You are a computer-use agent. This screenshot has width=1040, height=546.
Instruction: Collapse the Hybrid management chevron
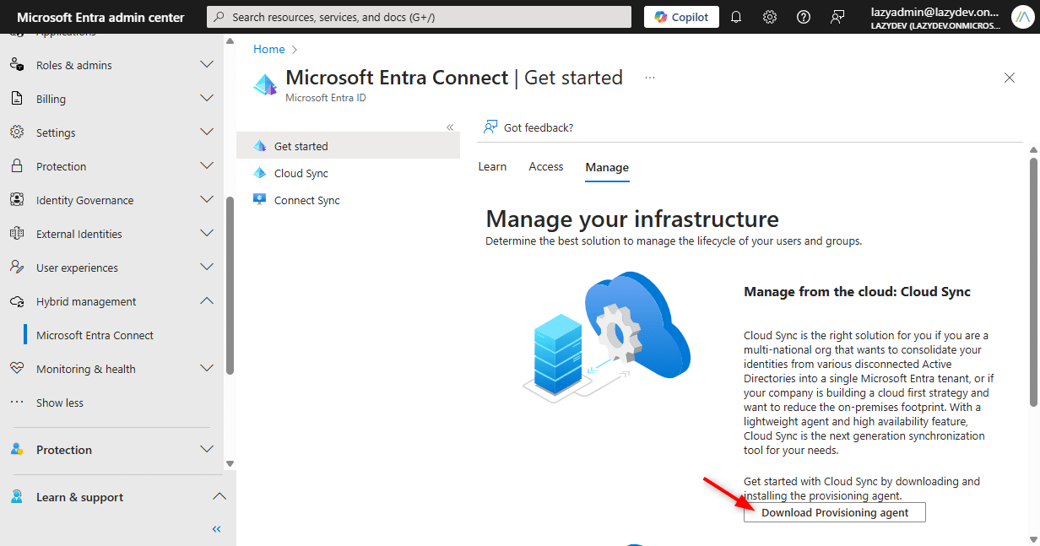(x=207, y=301)
